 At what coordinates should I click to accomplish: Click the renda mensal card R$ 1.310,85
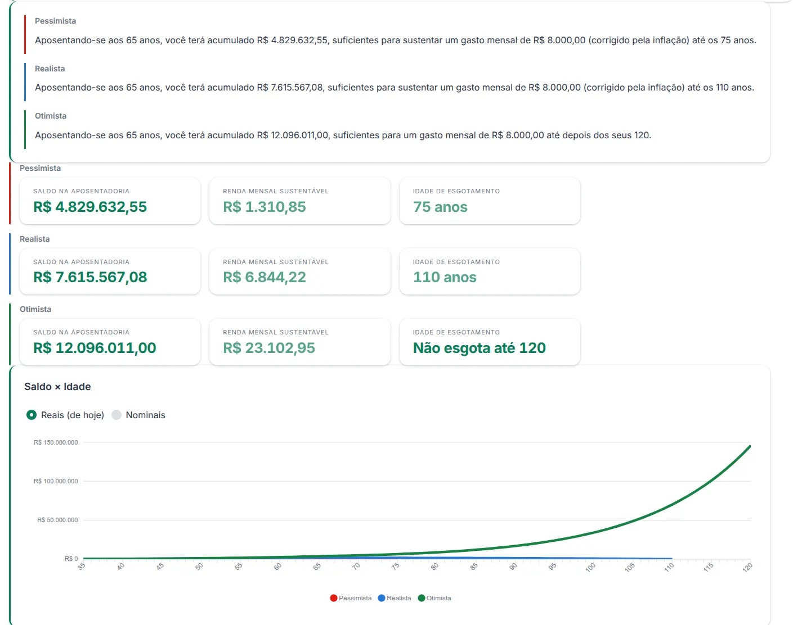click(300, 201)
